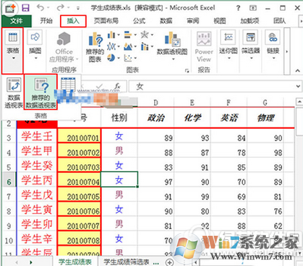Click the 英语 column heading cell

click(x=229, y=118)
